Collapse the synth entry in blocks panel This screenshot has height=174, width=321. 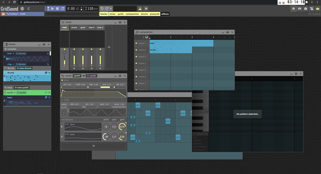click(x=5, y=92)
